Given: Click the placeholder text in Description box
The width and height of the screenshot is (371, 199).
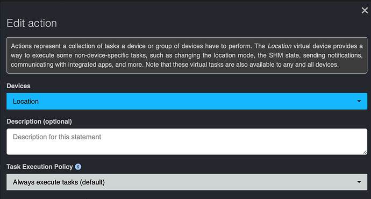Looking at the screenshot, I should point(57,137).
